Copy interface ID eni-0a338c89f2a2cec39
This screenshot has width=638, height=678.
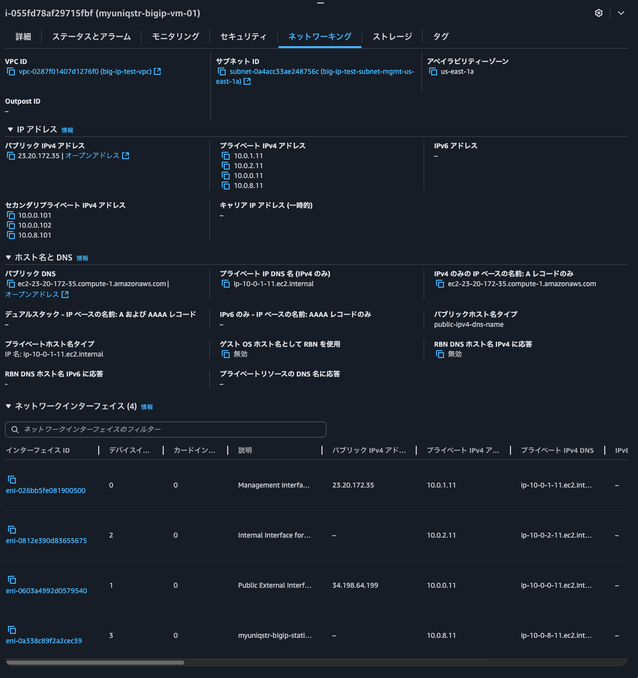pyautogui.click(x=12, y=630)
